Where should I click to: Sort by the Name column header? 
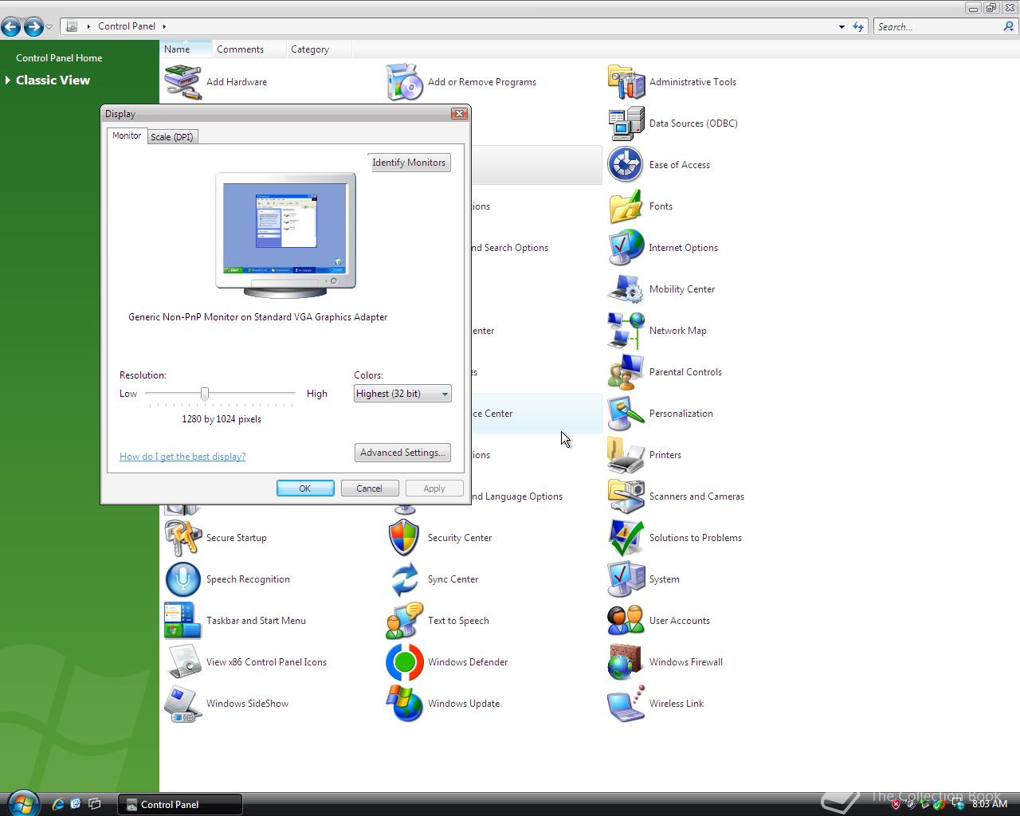click(x=185, y=49)
